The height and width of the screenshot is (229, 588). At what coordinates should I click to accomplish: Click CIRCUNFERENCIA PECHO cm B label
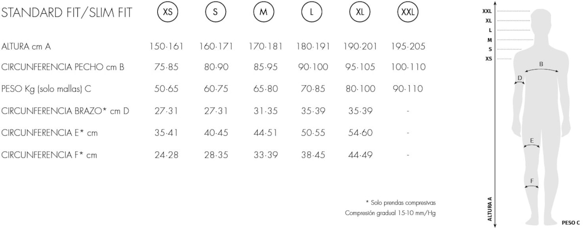(x=63, y=67)
